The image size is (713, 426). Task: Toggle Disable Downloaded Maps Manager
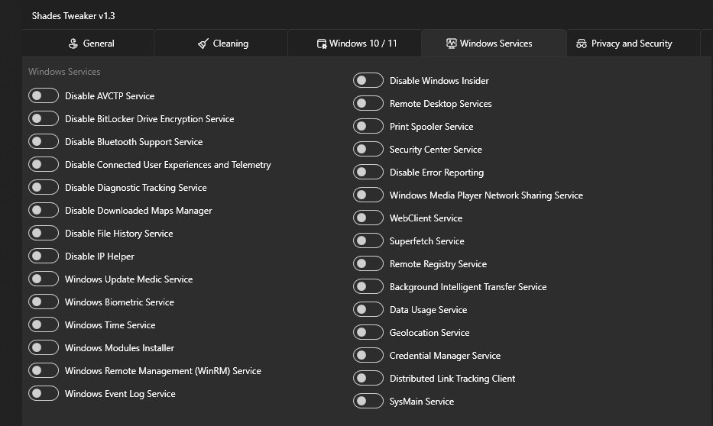[x=44, y=210]
